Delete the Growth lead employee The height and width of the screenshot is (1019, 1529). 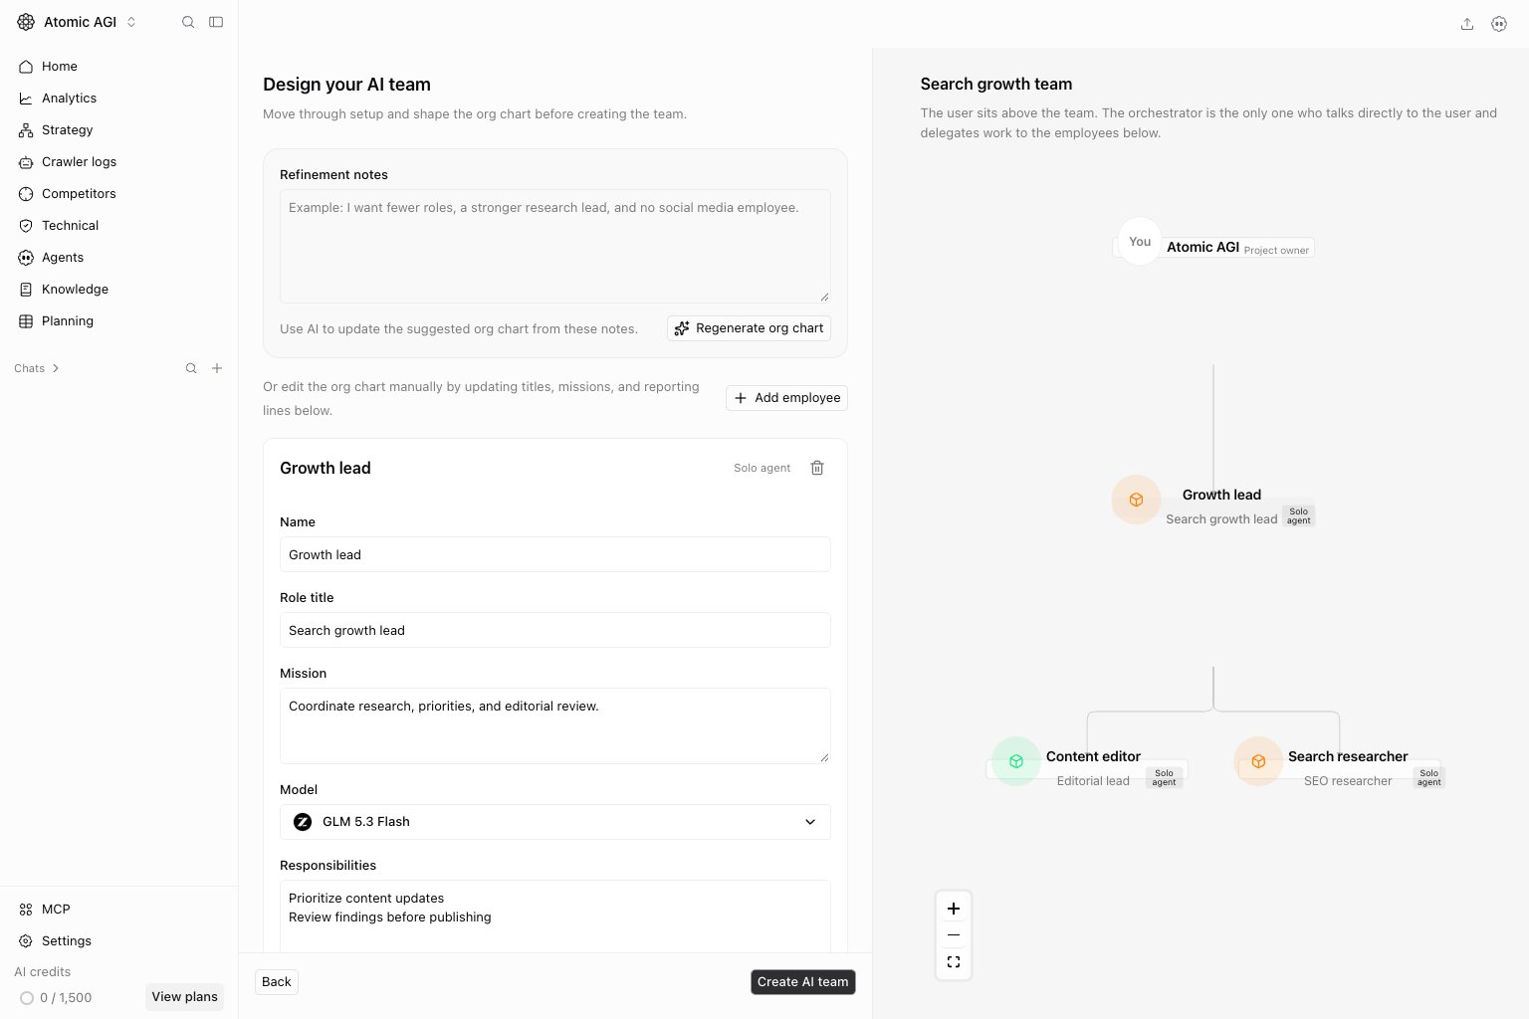coord(817,468)
